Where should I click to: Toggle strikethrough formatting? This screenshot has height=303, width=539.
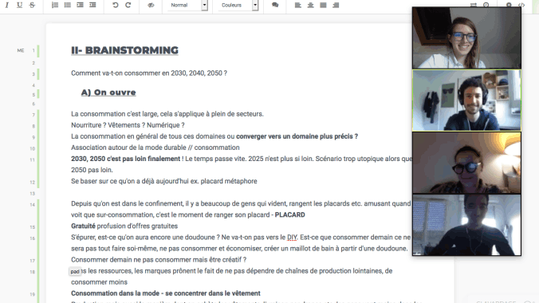pyautogui.click(x=33, y=5)
